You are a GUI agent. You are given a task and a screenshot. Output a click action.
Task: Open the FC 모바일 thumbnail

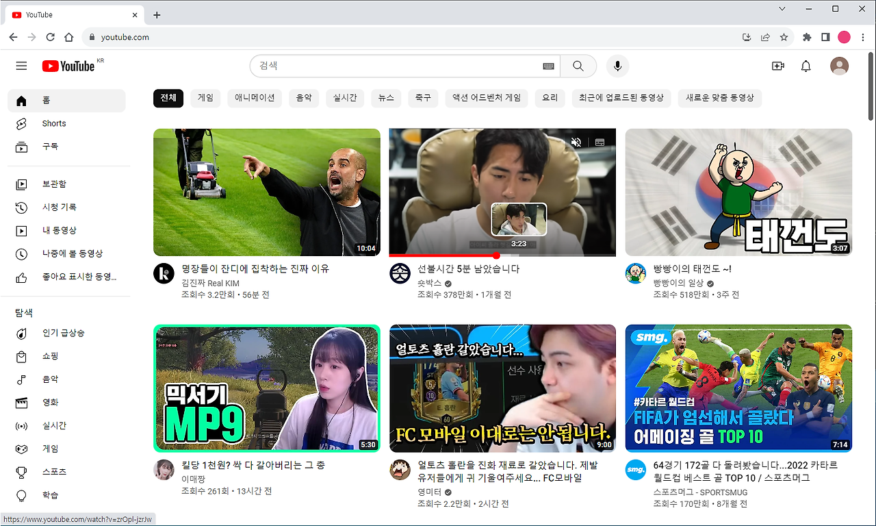502,388
